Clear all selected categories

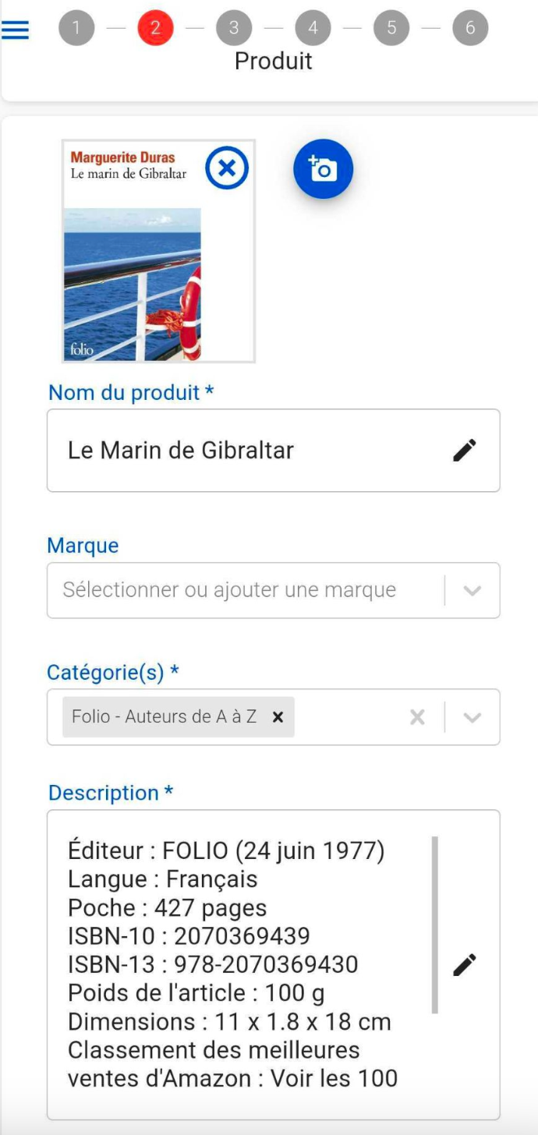417,717
